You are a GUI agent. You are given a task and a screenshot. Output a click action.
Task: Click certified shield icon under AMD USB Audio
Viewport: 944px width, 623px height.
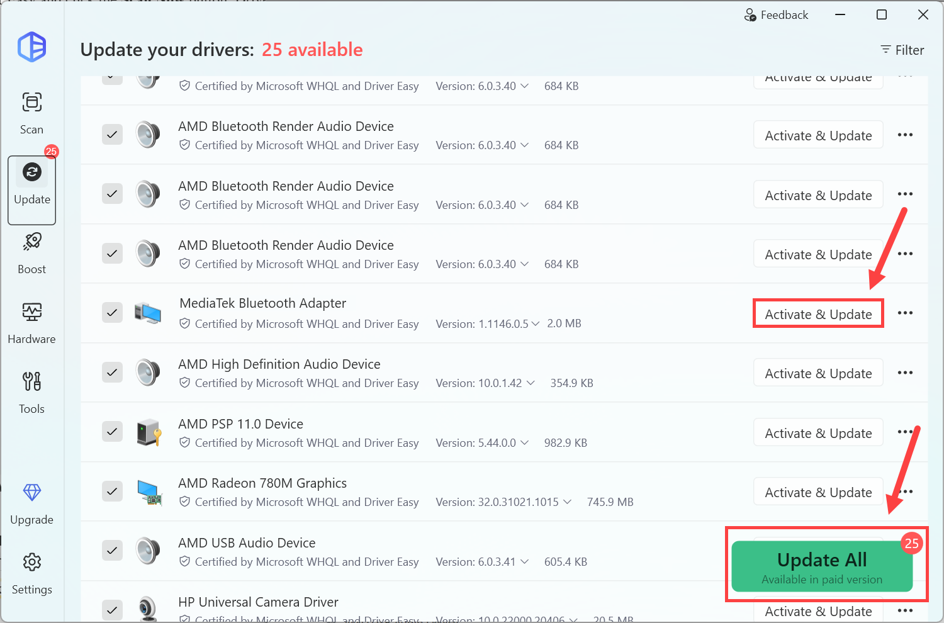[x=184, y=561]
